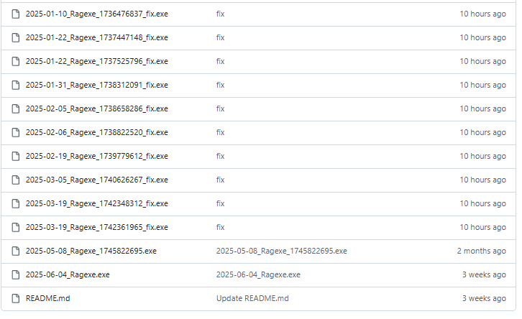Open file 2025-03-19_Ragexe_1742361965_fix.exe
Screen dimensions: 522x319
pos(97,227)
